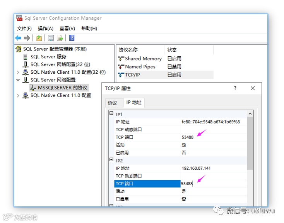Click the IP2 TCP 端口 edit field

[214, 184]
